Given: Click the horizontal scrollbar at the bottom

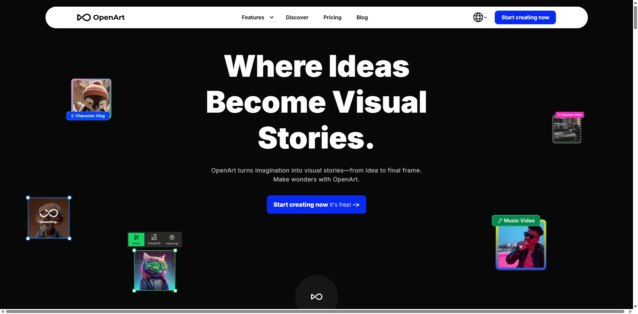Looking at the screenshot, I should click(315, 311).
